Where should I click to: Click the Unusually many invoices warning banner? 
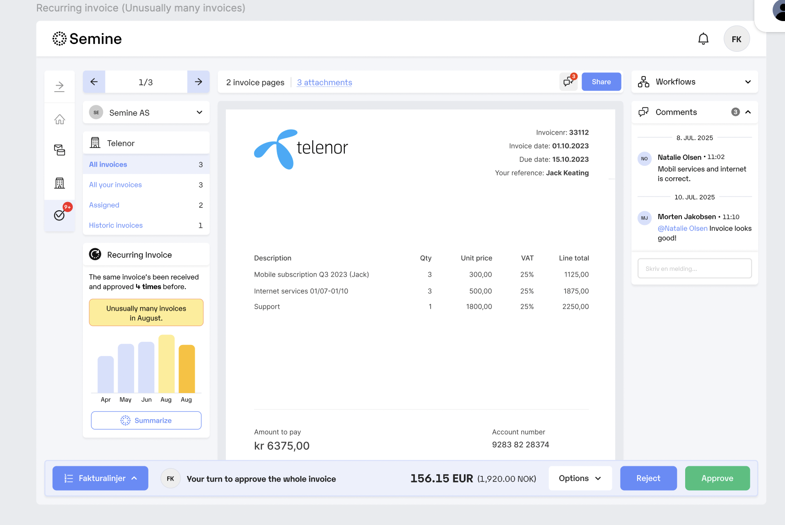click(146, 313)
